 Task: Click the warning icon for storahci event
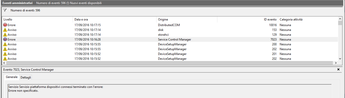5,35
